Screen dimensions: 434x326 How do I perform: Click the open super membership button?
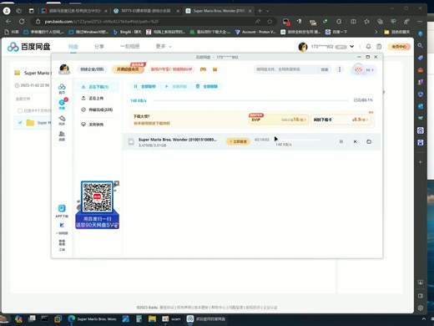pyautogui.click(x=128, y=69)
